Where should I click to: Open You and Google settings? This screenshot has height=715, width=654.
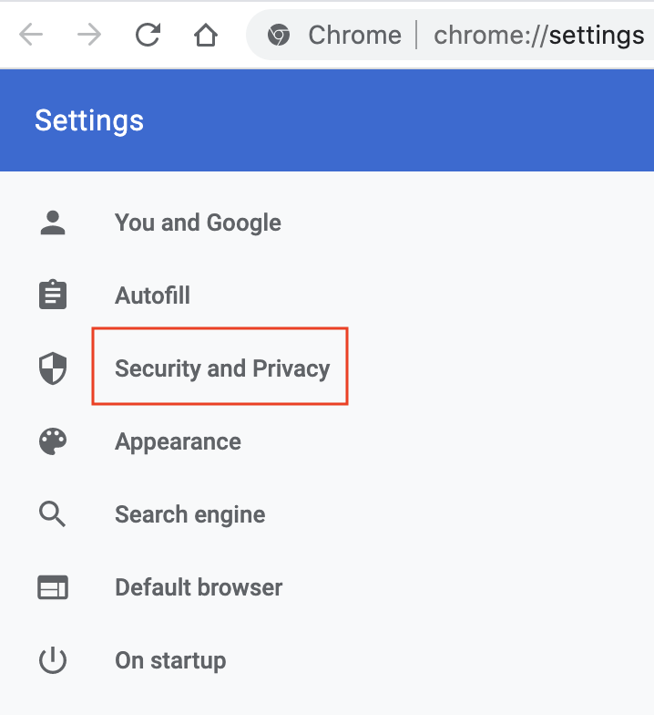coord(198,223)
